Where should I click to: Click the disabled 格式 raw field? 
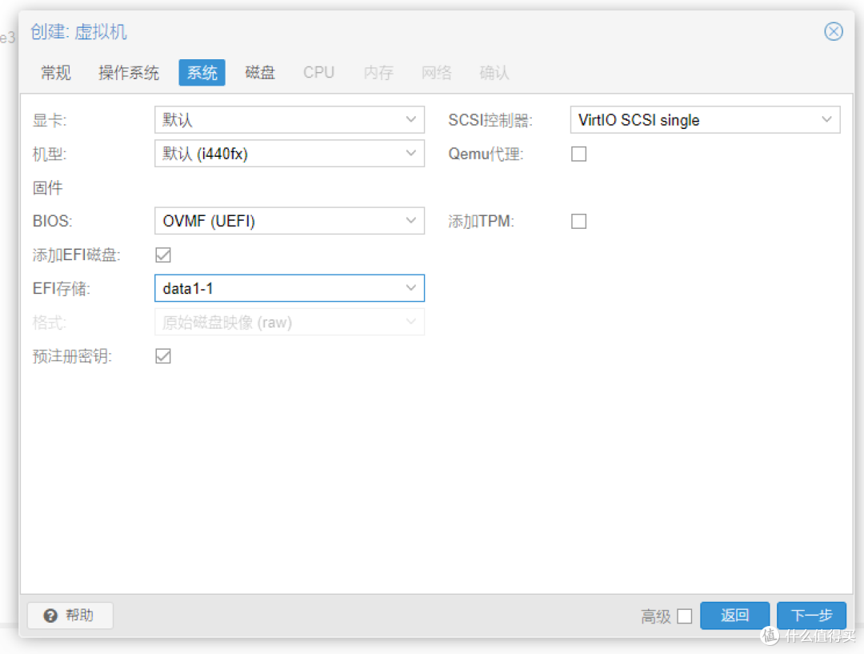point(290,322)
